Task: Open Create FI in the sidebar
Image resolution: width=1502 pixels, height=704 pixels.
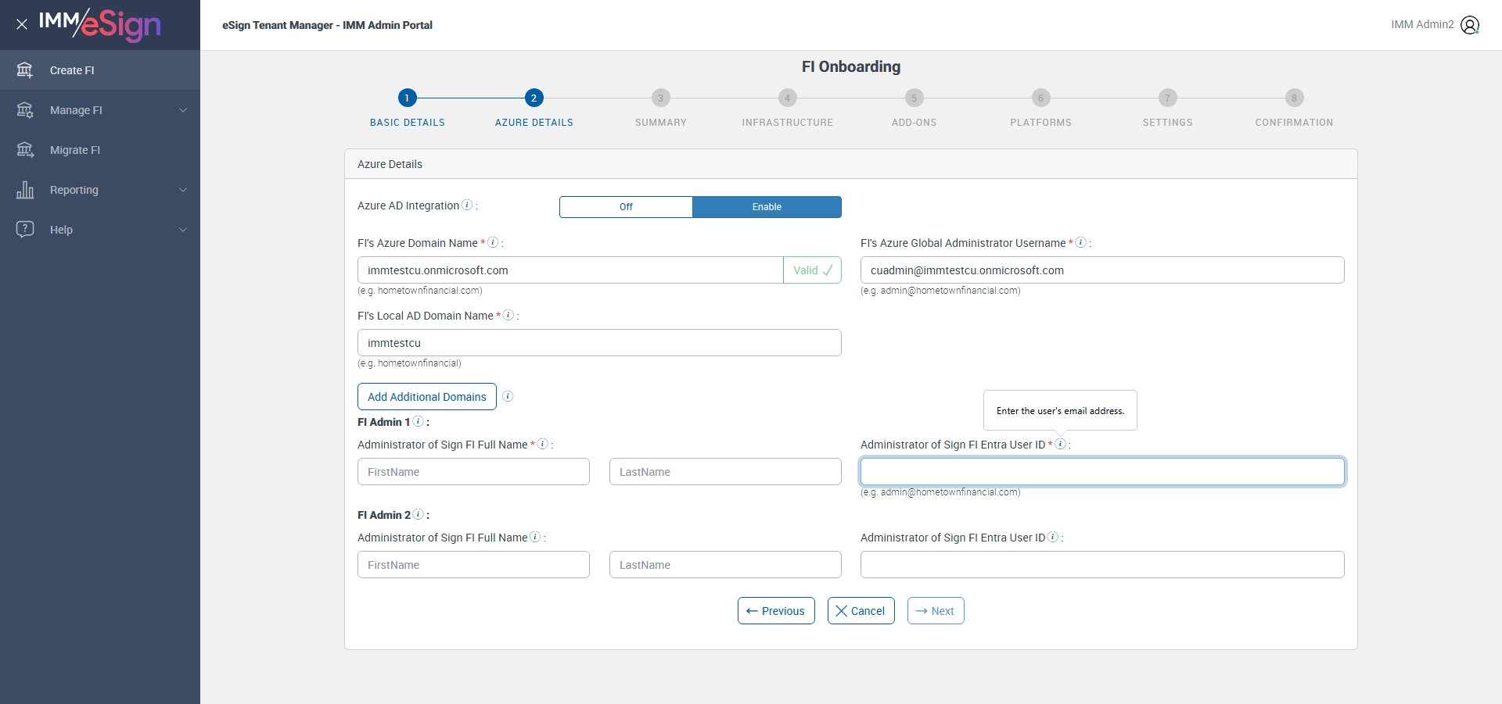Action: click(72, 70)
